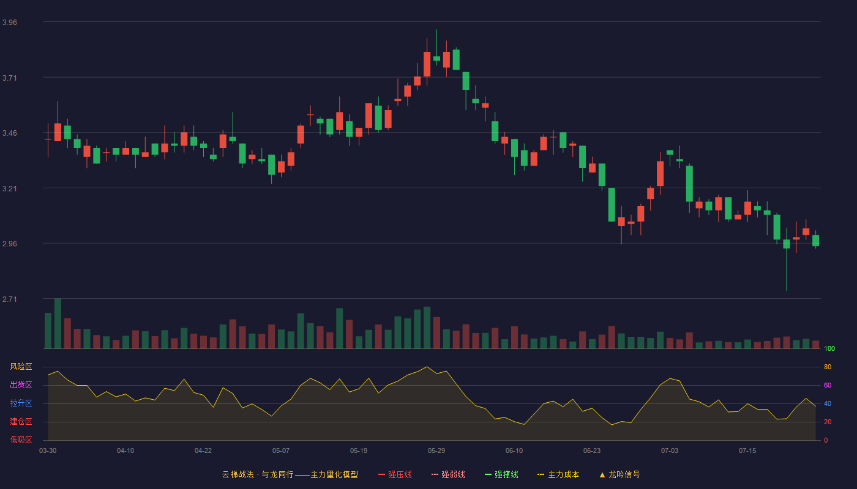
Task: Click the 拉升区 zone label
Action: (x=21, y=403)
